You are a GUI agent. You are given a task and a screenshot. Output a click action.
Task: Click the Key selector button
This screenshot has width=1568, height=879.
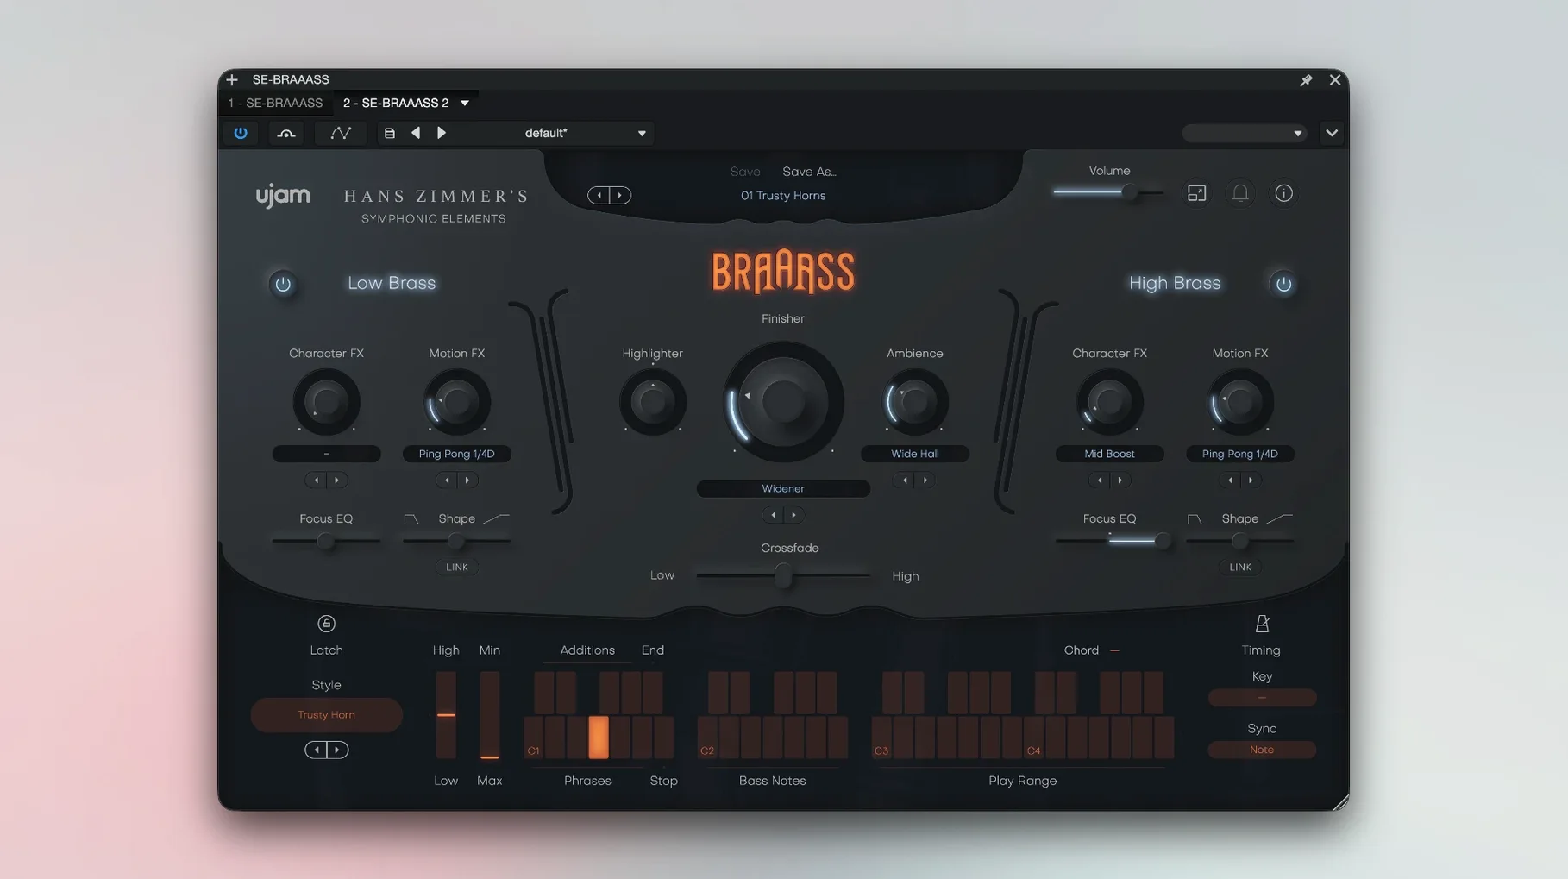[x=1262, y=698]
